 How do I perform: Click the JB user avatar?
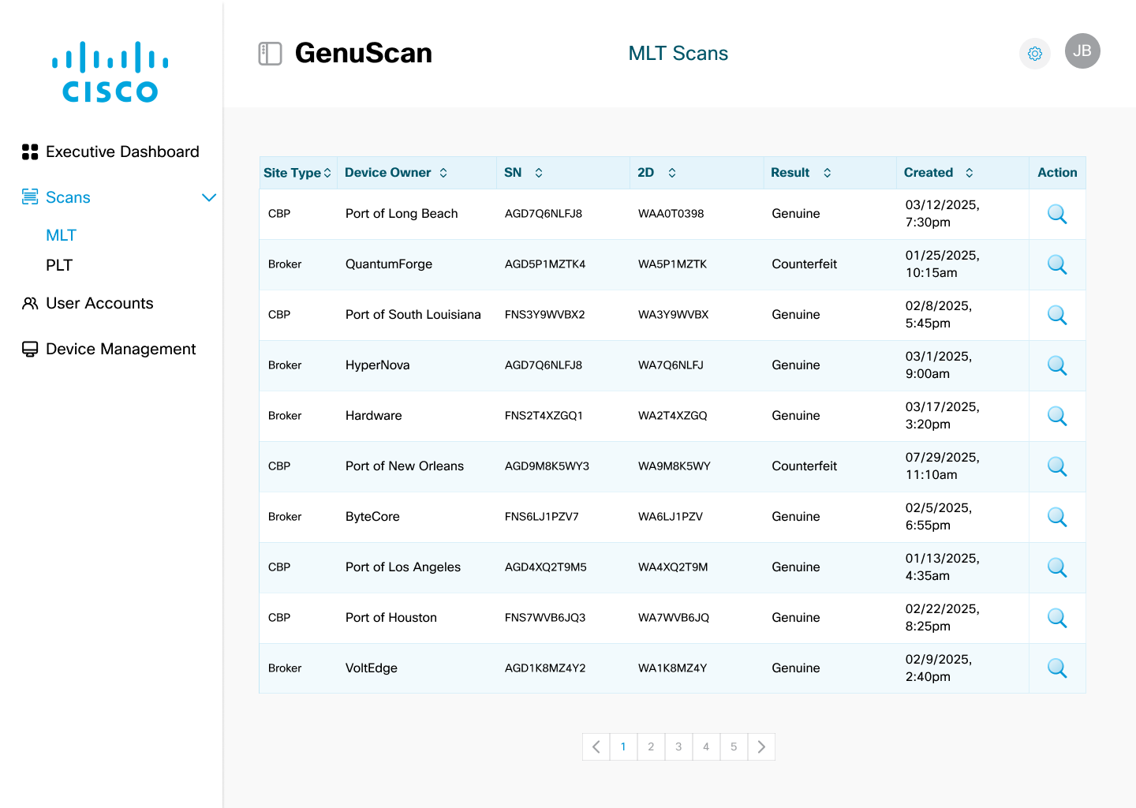point(1082,51)
